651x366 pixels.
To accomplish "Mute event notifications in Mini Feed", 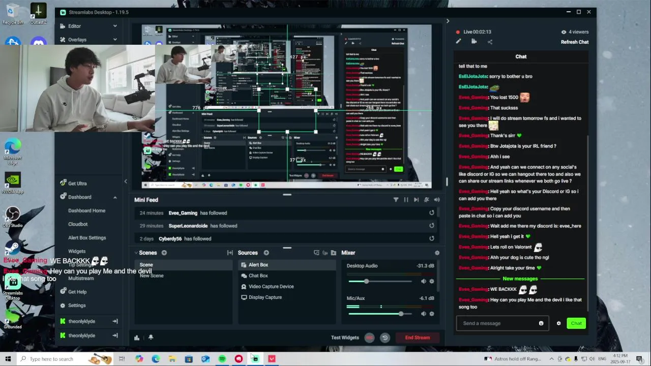I will (x=427, y=200).
